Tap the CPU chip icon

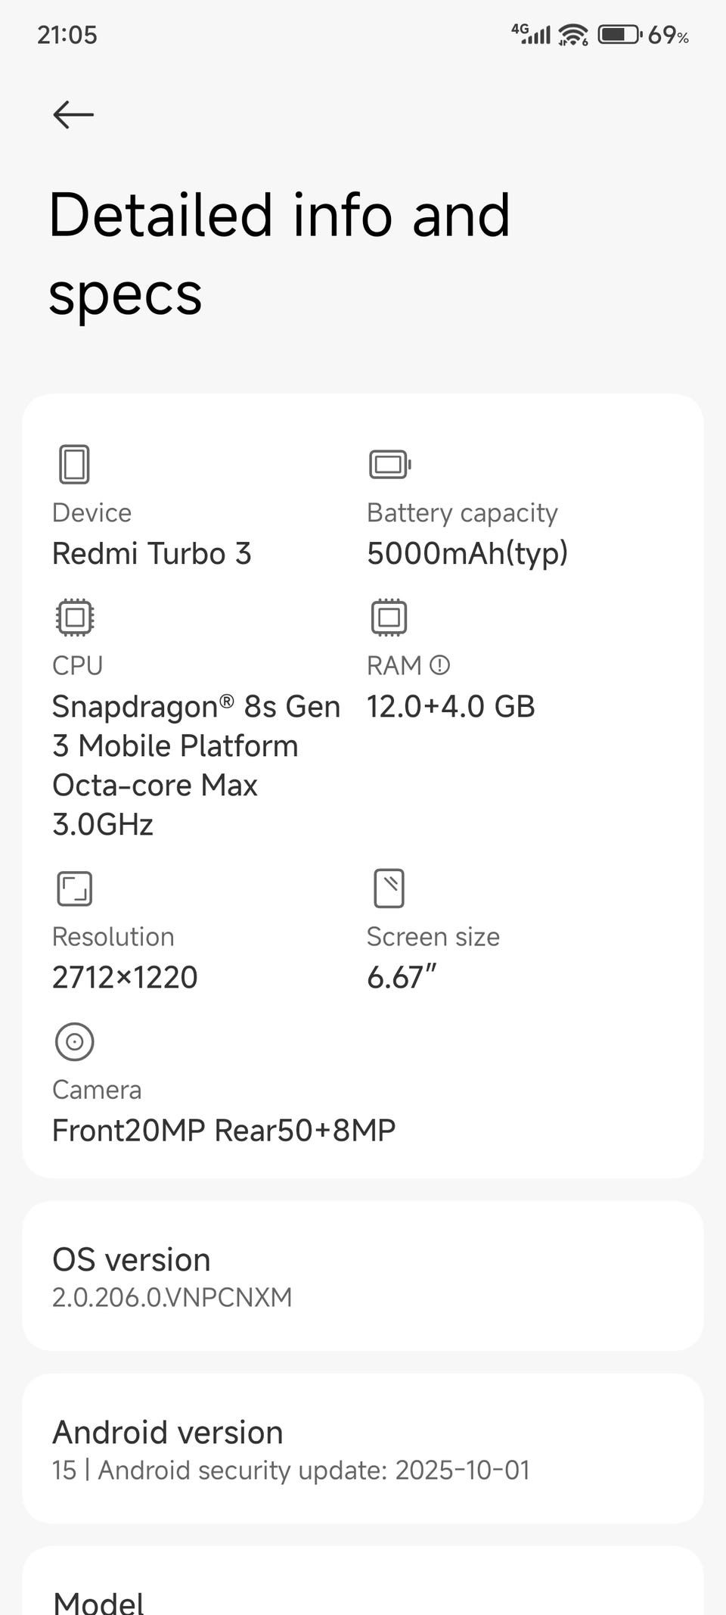pyautogui.click(x=74, y=618)
